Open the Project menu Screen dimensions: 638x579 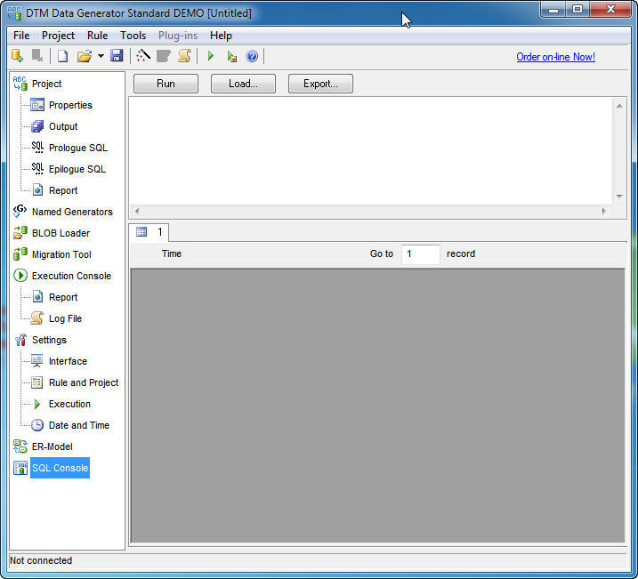pos(58,36)
